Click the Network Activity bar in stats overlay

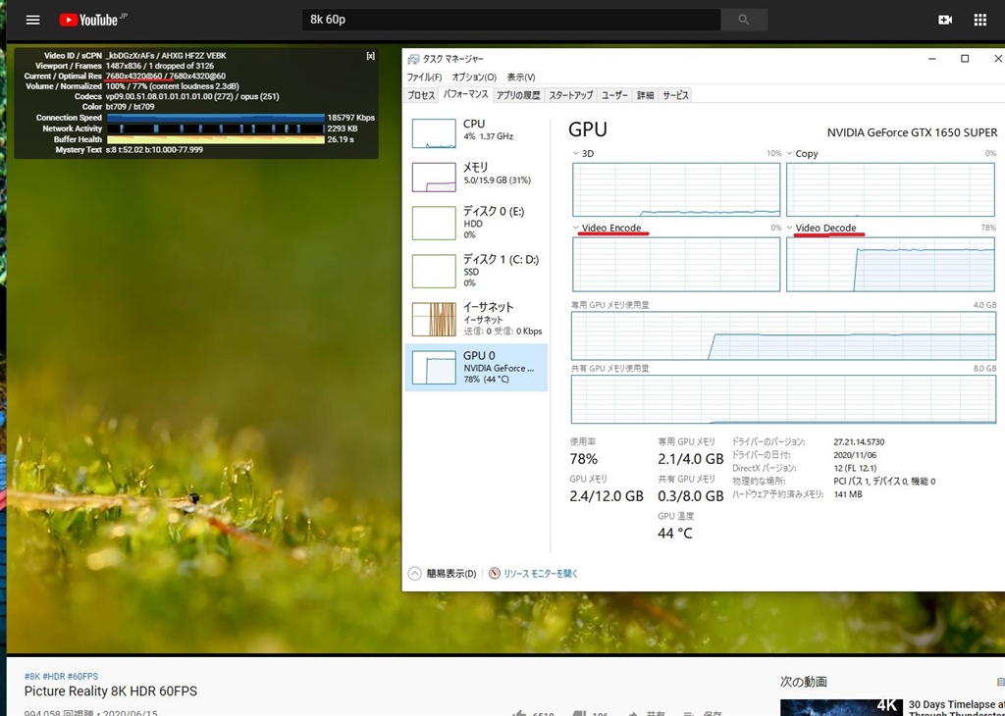215,128
